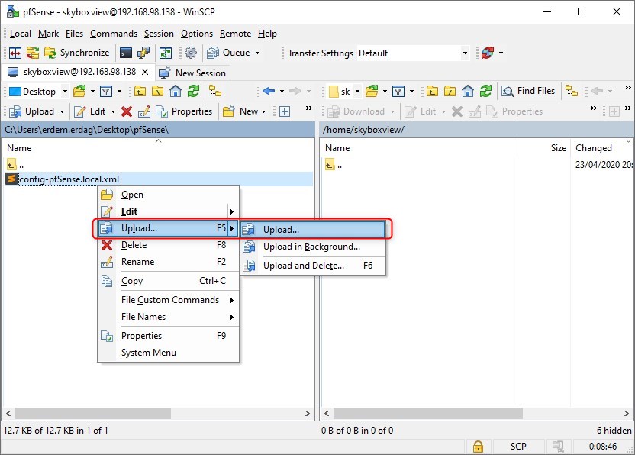Click the local path bar C:\Users\erdem.erdag\Desktop\pfSense\
The width and height of the screenshot is (635, 455).
point(158,130)
